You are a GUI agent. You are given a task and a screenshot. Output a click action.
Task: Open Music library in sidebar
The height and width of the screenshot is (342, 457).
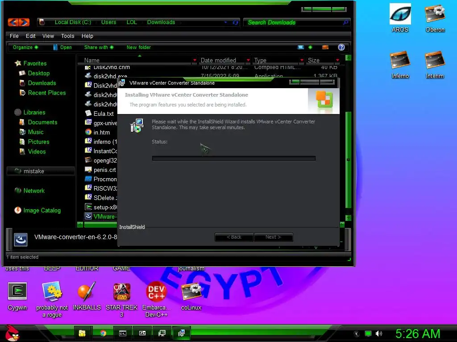(x=31, y=132)
